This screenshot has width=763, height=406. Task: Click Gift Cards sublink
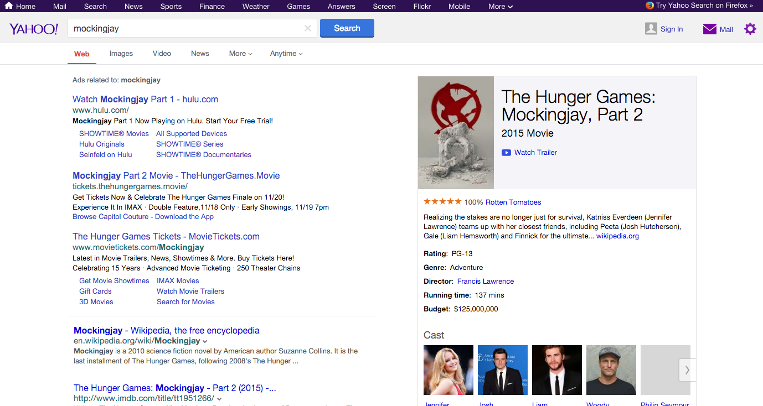click(x=95, y=292)
